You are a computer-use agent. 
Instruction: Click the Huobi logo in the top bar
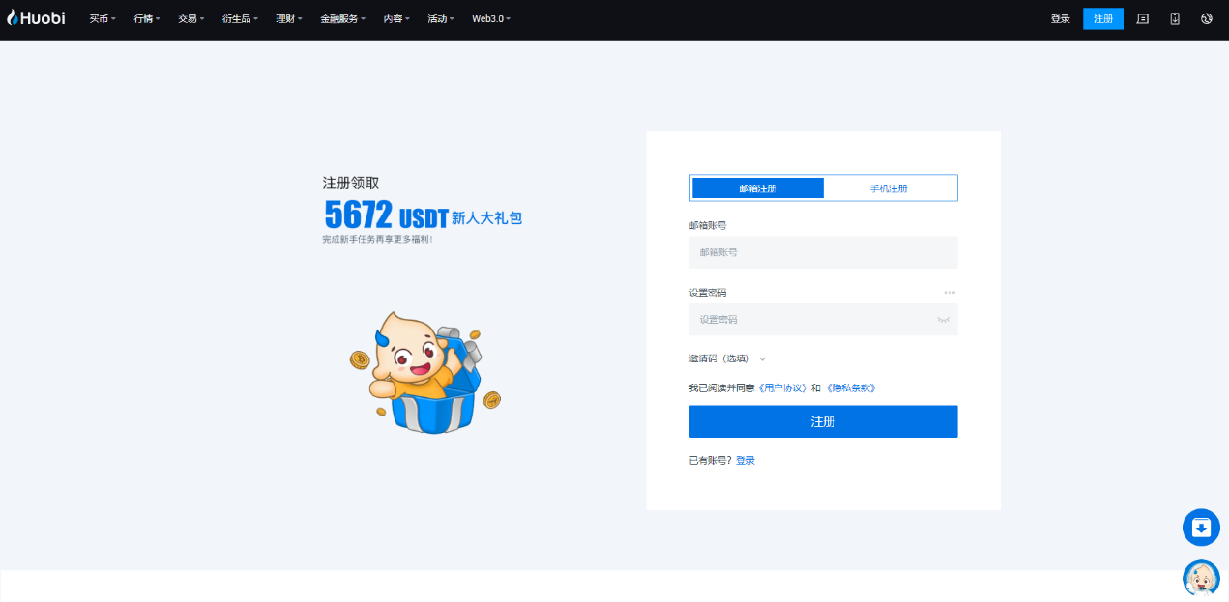(x=35, y=18)
